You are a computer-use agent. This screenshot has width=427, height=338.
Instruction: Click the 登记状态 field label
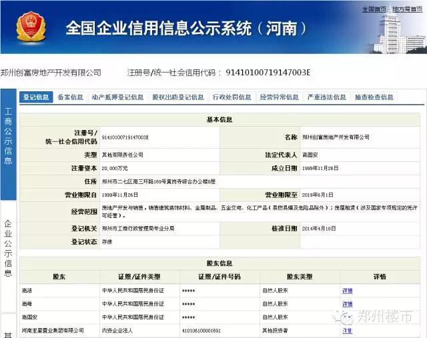84,241
